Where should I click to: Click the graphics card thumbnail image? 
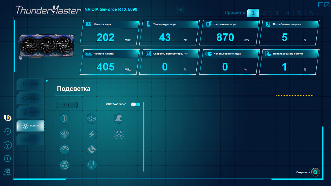[47, 46]
